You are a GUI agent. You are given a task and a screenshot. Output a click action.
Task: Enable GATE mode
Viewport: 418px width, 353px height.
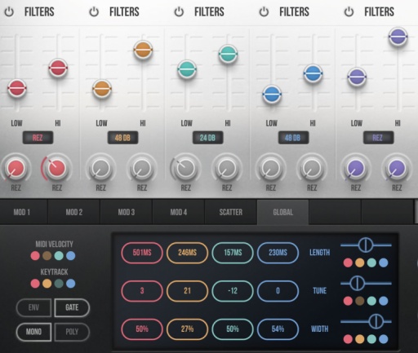pyautogui.click(x=72, y=307)
